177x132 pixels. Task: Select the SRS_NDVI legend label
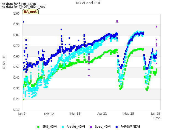coord(50,127)
